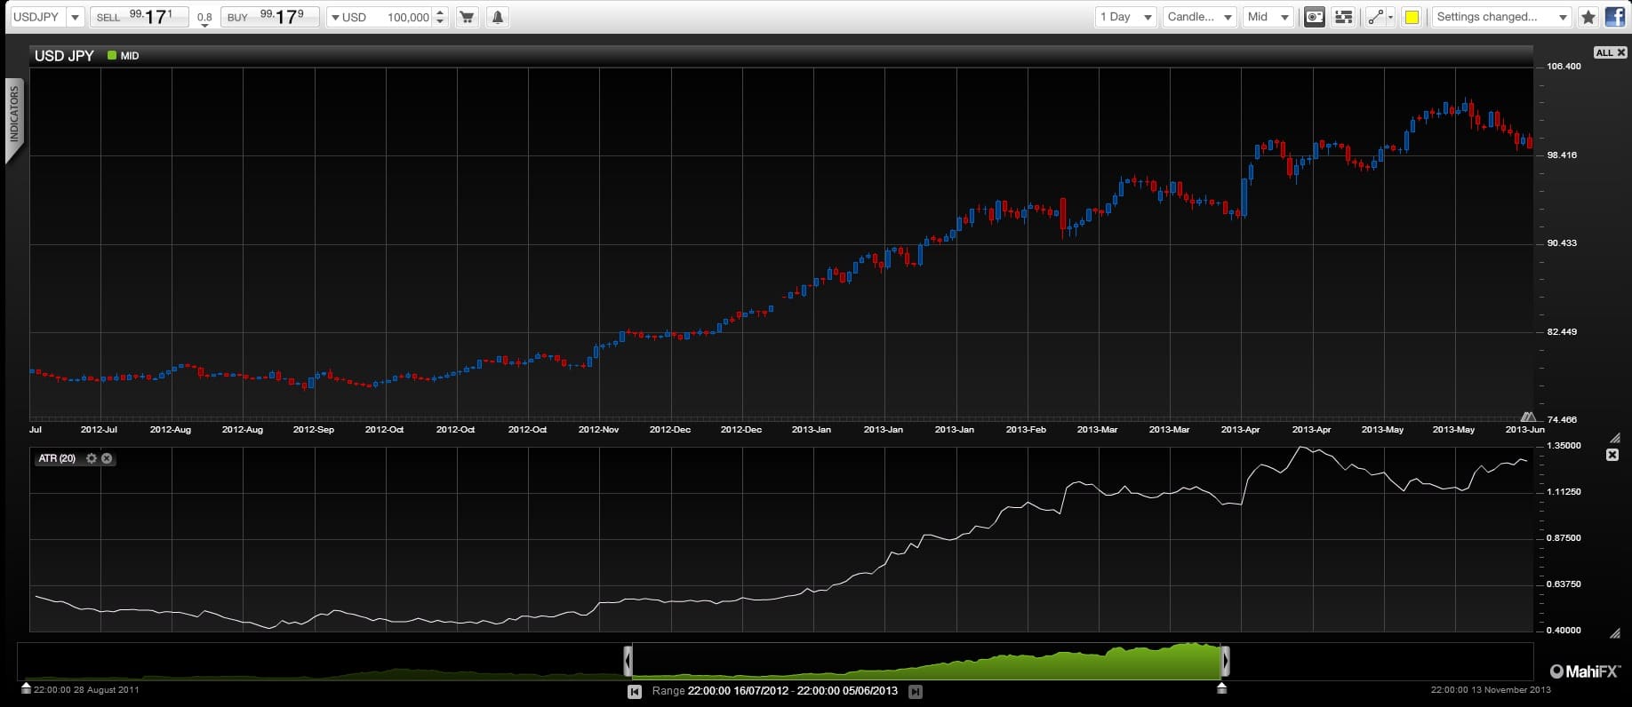Image resolution: width=1632 pixels, height=707 pixels.
Task: Open ATR (20) indicator settings gear
Action: pos(91,458)
